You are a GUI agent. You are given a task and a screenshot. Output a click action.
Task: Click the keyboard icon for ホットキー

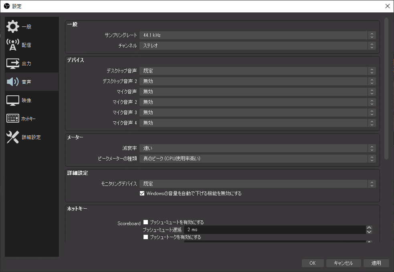click(x=12, y=118)
